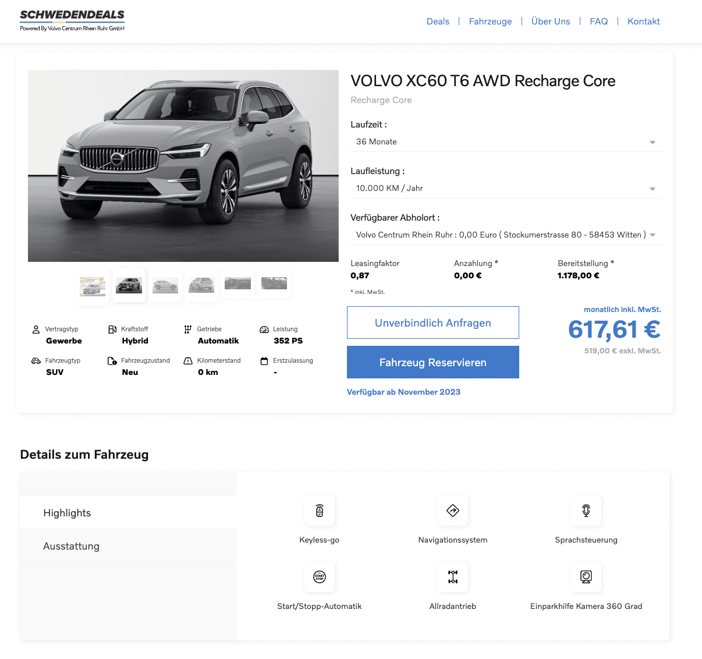Select the front three-quarter view thumbnail
702x659 pixels.
(129, 285)
